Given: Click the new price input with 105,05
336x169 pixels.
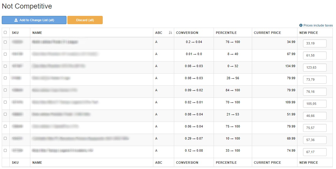Looking at the screenshot, I should [x=315, y=104].
